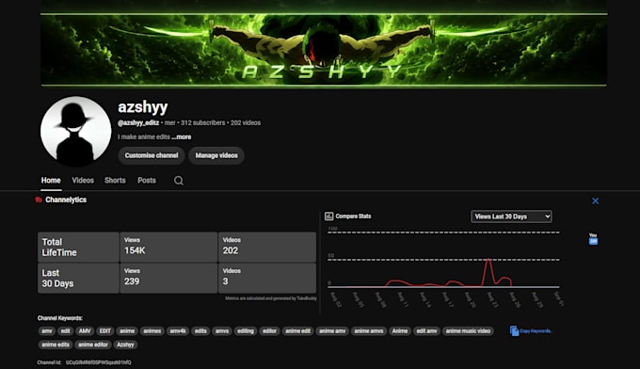Click the lowercase anime keyword tag
This screenshot has height=369, width=640.
(x=127, y=331)
